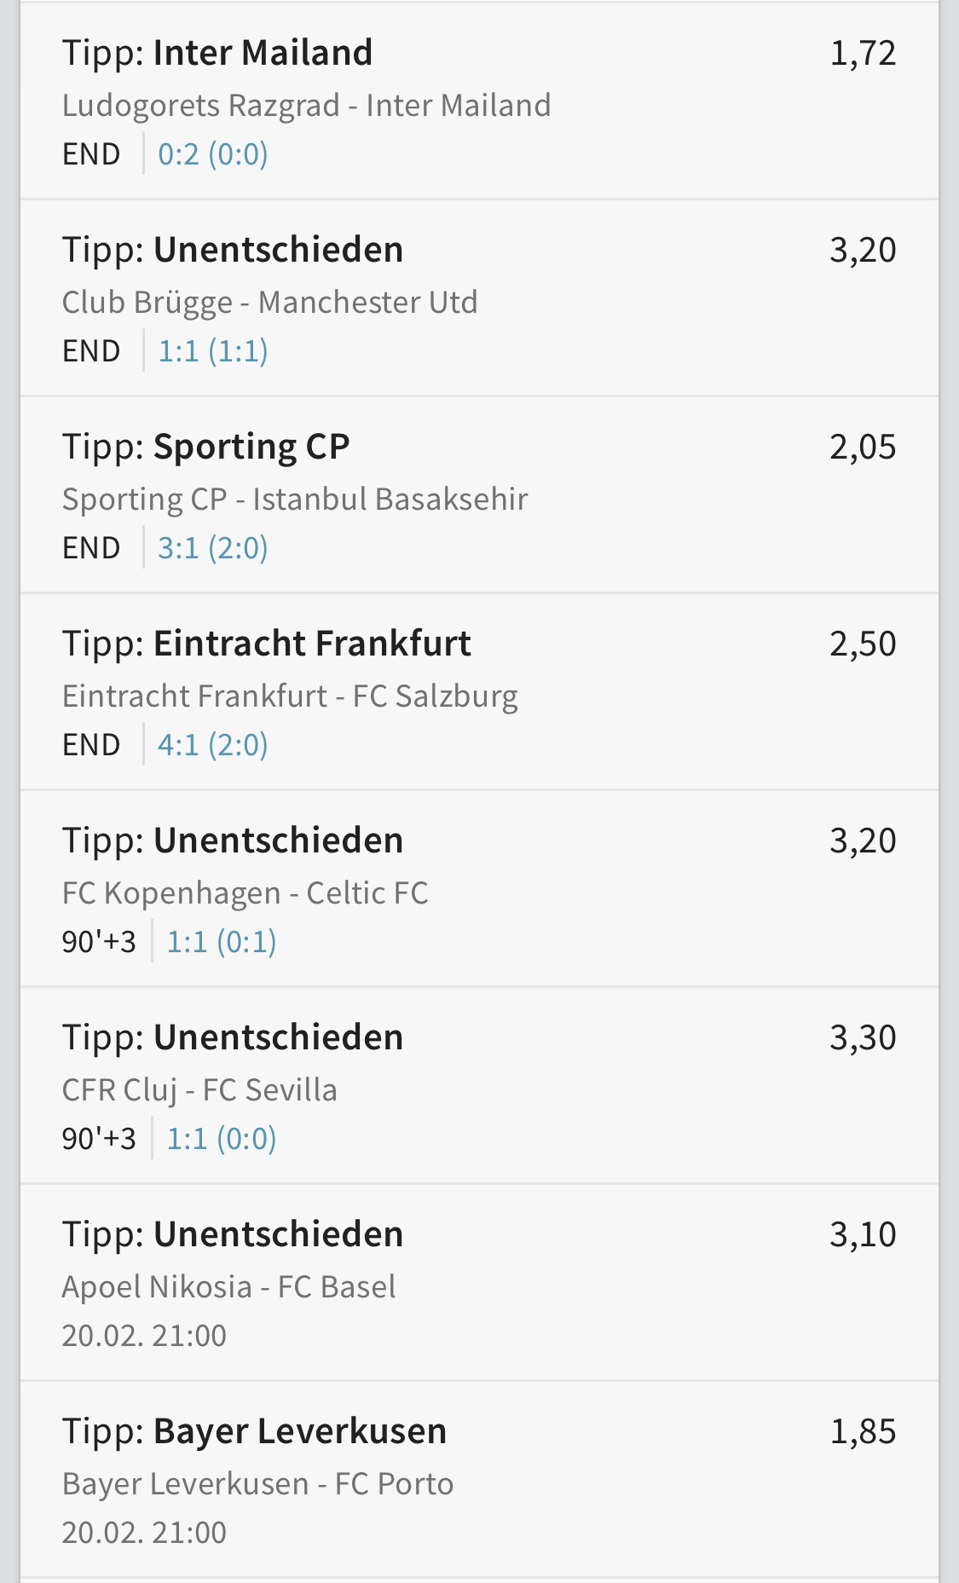Open the Sporting CP - Istanbul Basaksehir match
The width and height of the screenshot is (959, 1583).
[x=295, y=500]
